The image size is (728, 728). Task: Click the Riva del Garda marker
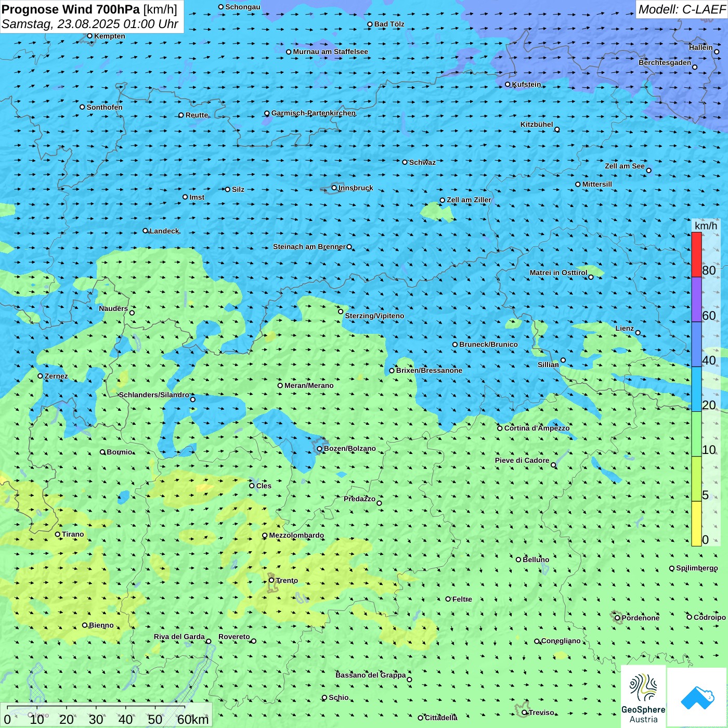tap(209, 641)
